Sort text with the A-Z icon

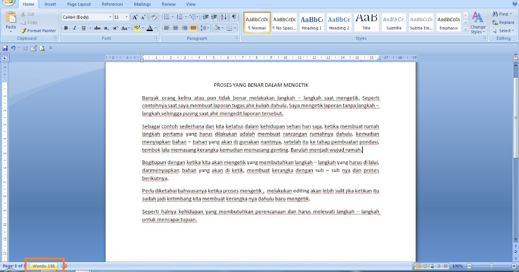pos(224,17)
